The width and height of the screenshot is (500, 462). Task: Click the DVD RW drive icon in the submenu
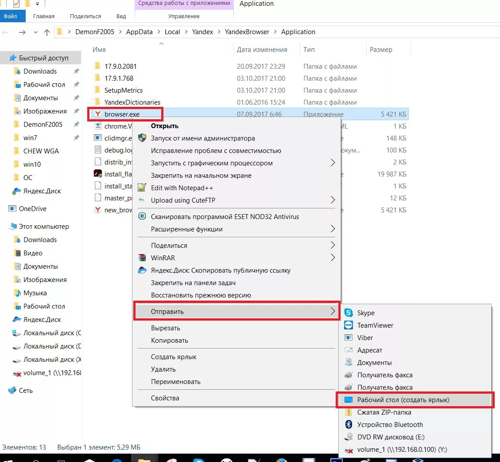point(349,437)
